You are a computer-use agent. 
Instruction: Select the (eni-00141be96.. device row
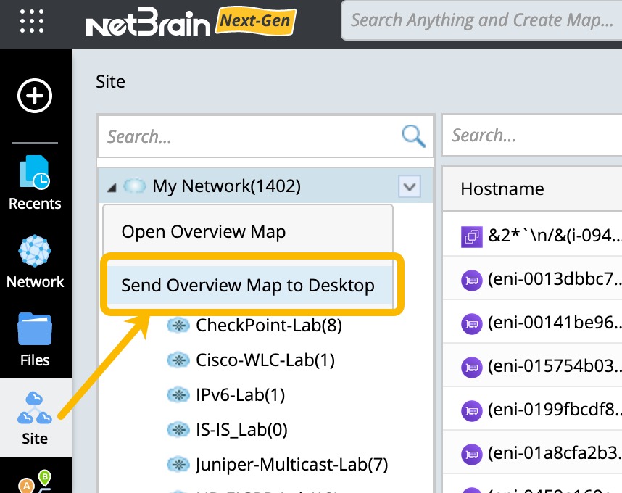pos(532,323)
